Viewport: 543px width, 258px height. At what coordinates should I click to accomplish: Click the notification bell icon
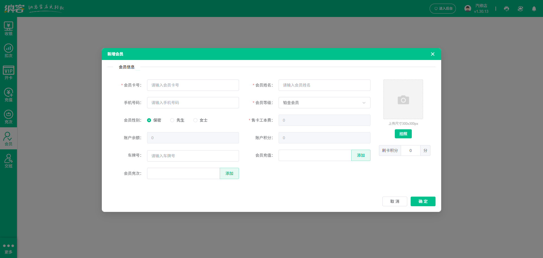coord(534,9)
